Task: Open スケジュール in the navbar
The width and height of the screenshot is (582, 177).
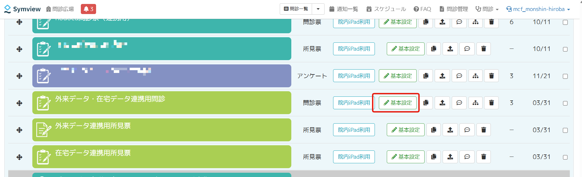Action: click(x=386, y=9)
